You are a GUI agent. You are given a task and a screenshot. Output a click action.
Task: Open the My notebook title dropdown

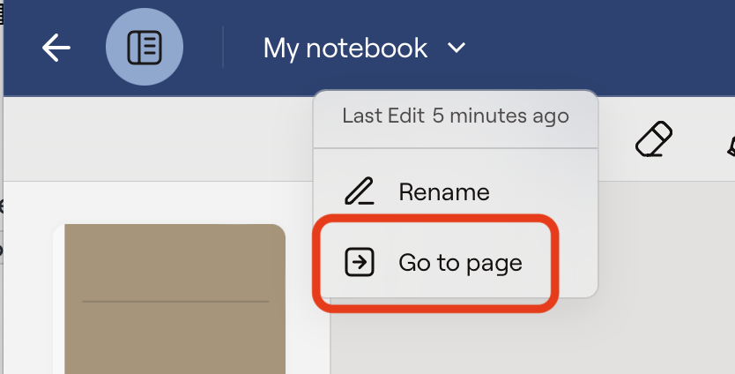coord(345,48)
